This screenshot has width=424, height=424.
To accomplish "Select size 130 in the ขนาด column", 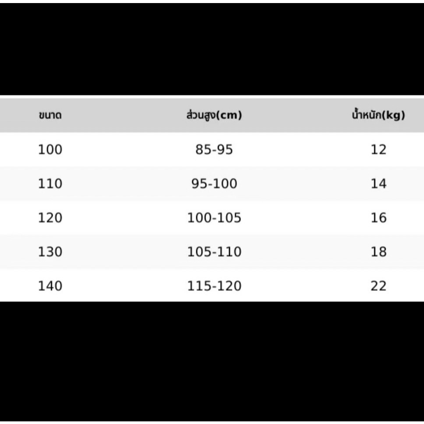I will pos(50,252).
